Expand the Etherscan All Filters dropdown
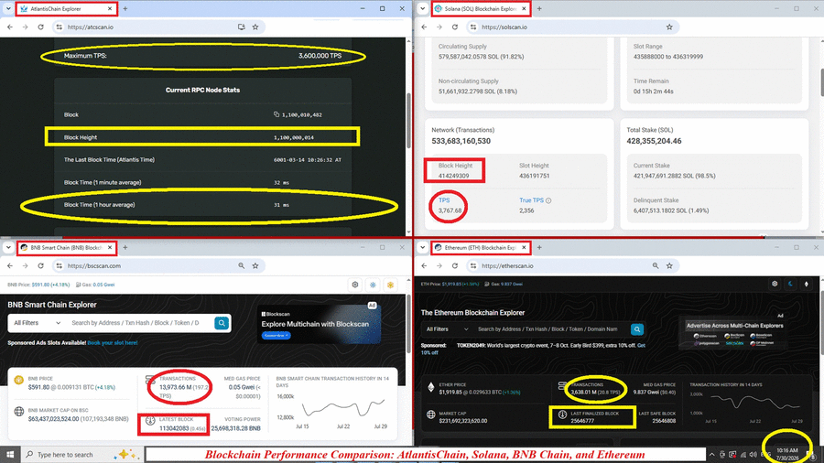 tap(447, 329)
